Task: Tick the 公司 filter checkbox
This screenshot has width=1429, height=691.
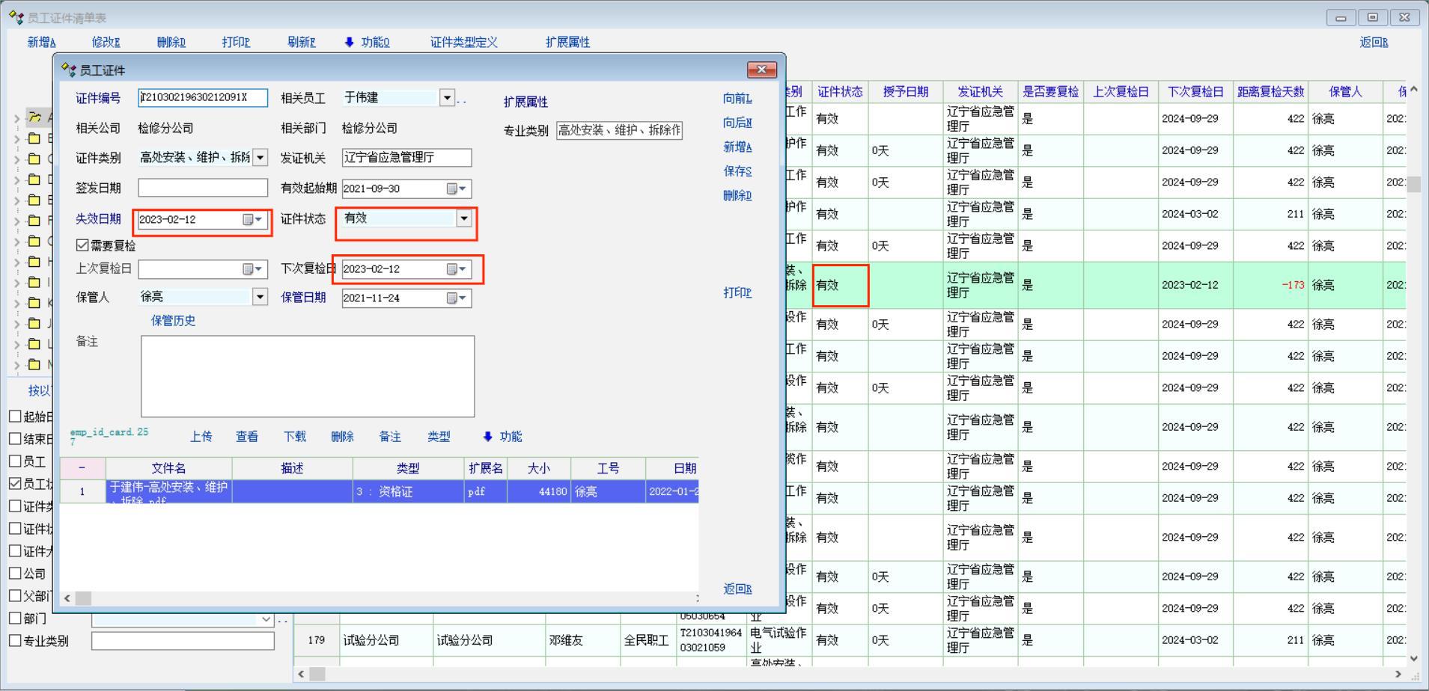Action: 15,574
